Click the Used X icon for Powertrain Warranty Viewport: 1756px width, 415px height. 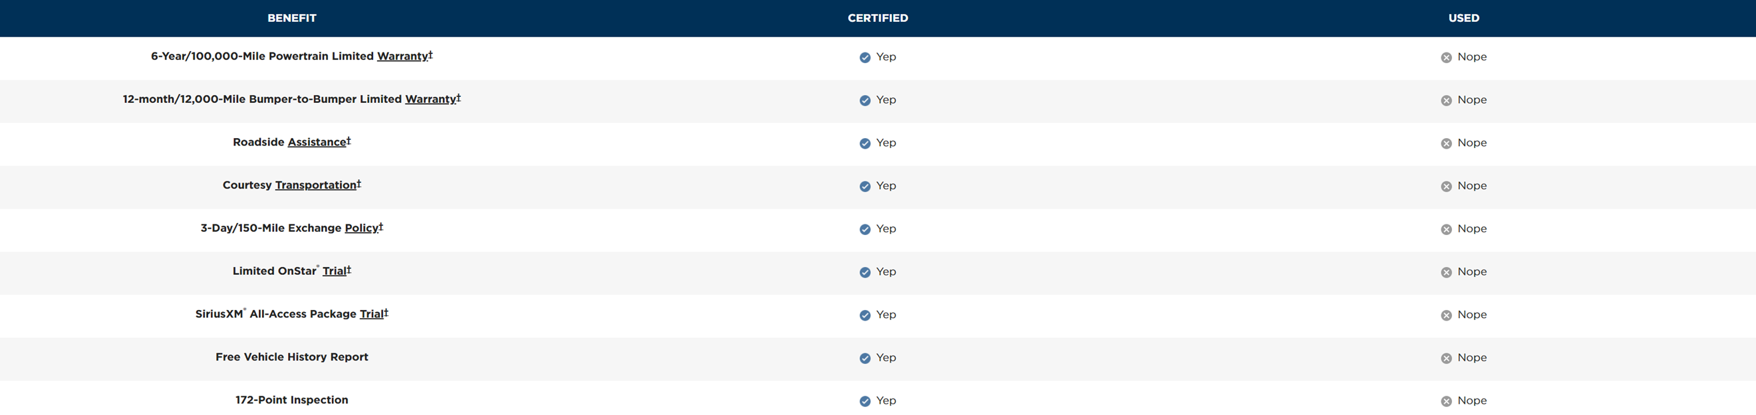(1446, 57)
